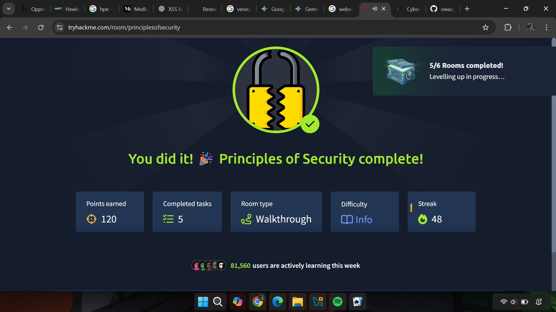
Task: Open the Windows Start menu
Action: (203, 302)
